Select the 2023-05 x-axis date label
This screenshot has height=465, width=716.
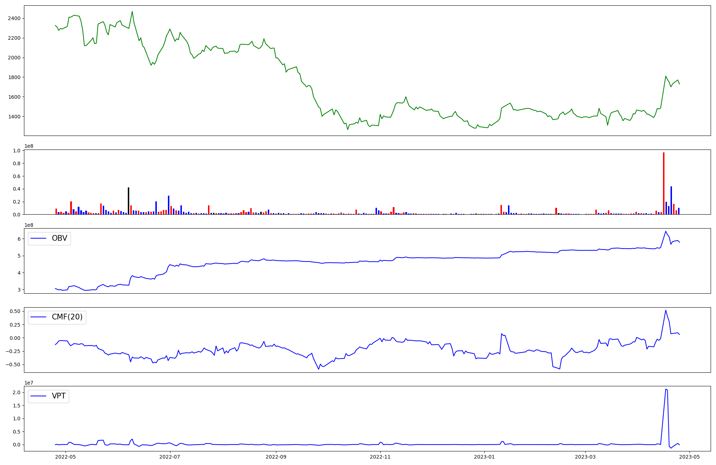point(690,457)
